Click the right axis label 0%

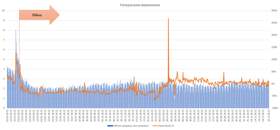click(x=273, y=84)
